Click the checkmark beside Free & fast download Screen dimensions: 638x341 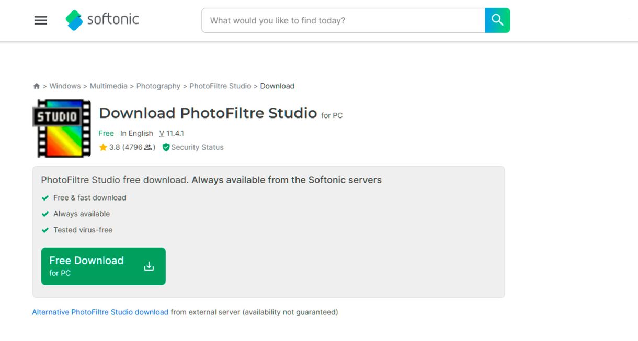45,198
